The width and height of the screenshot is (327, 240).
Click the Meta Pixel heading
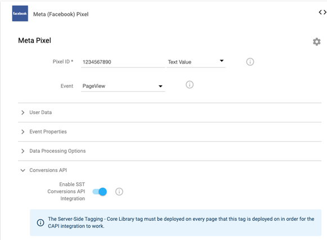35,40
